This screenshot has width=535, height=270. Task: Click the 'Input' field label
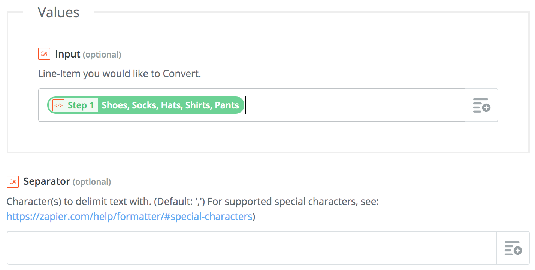tap(67, 54)
